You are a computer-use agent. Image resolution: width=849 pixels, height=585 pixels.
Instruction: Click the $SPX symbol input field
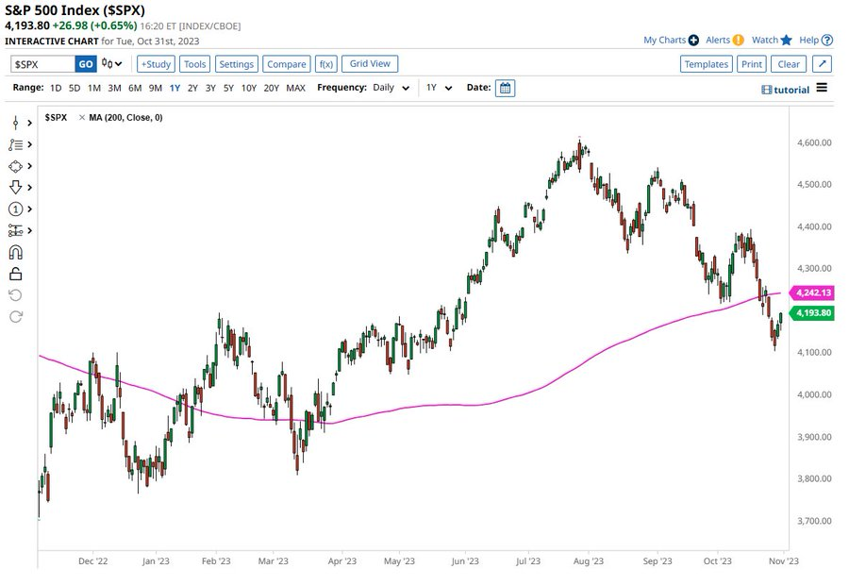(x=43, y=64)
